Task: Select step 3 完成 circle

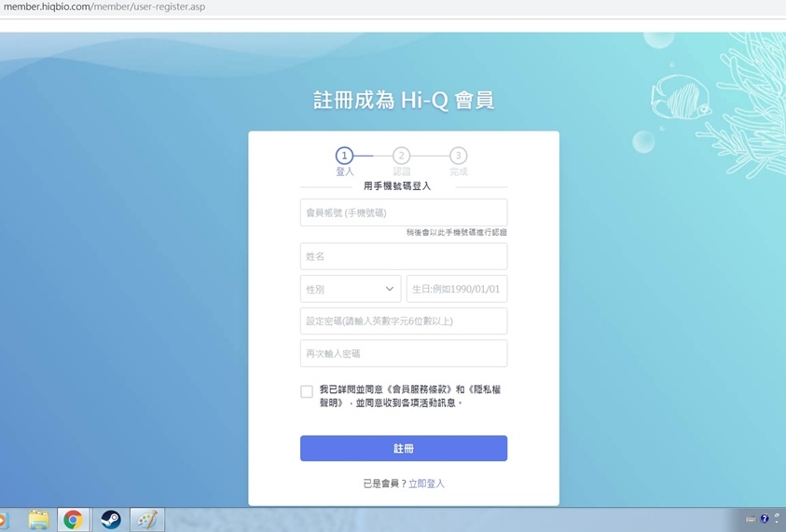Action: [458, 156]
